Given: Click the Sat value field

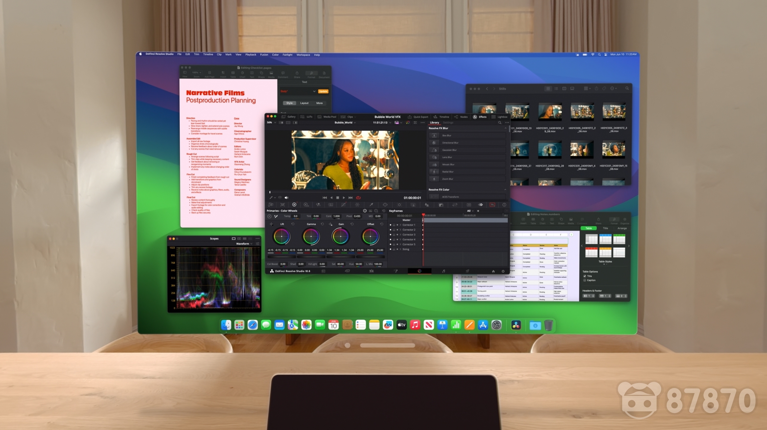Looking at the screenshot, I should [341, 264].
